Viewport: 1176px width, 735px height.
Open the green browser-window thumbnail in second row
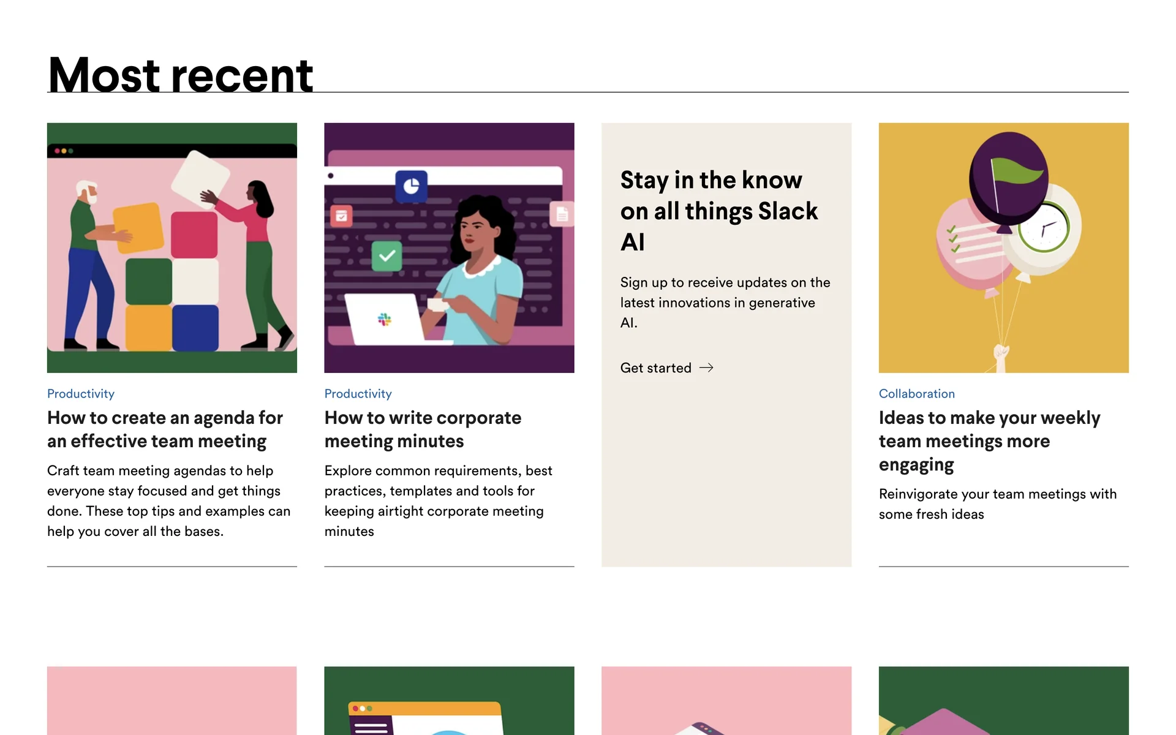[449, 701]
